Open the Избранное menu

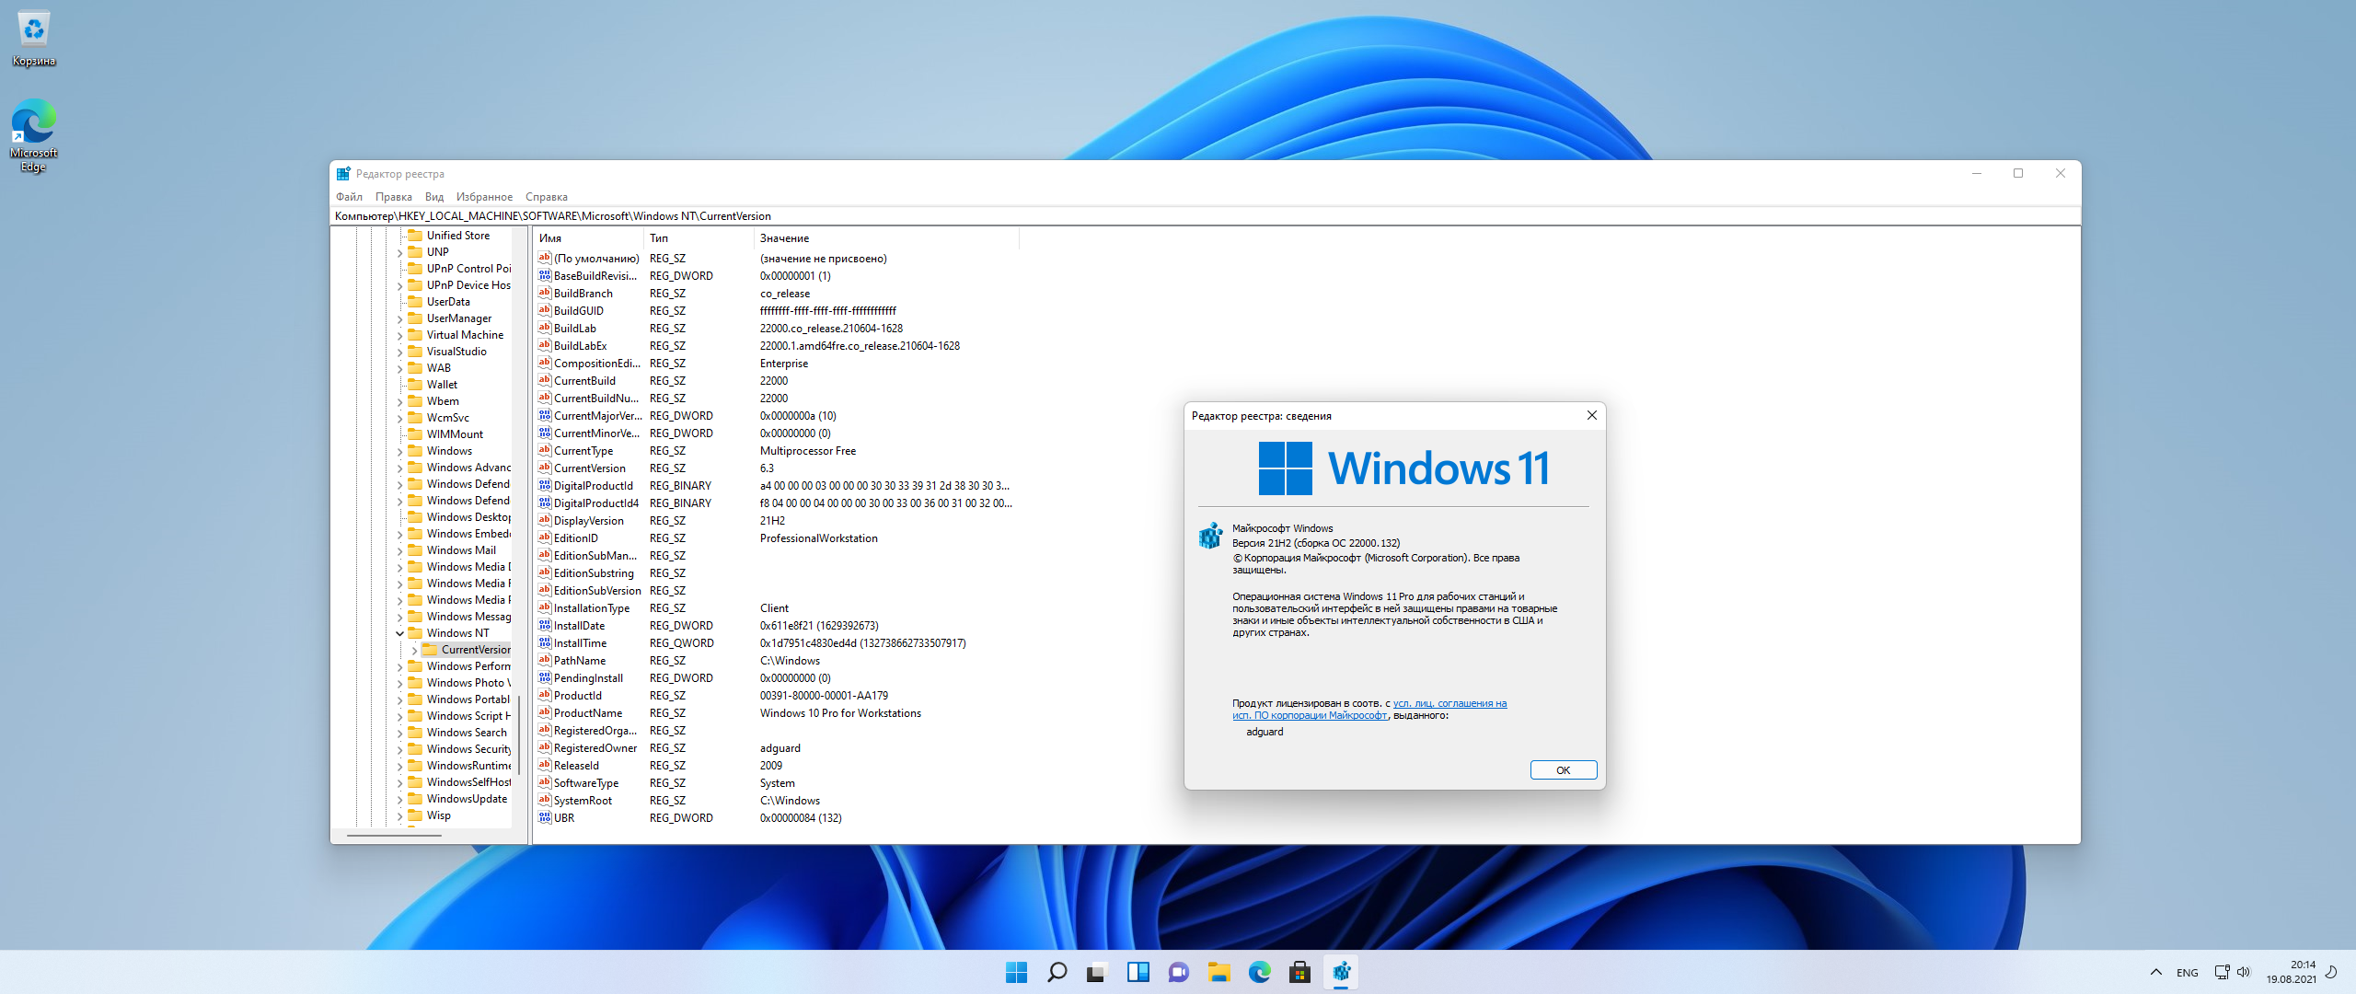coord(484,197)
